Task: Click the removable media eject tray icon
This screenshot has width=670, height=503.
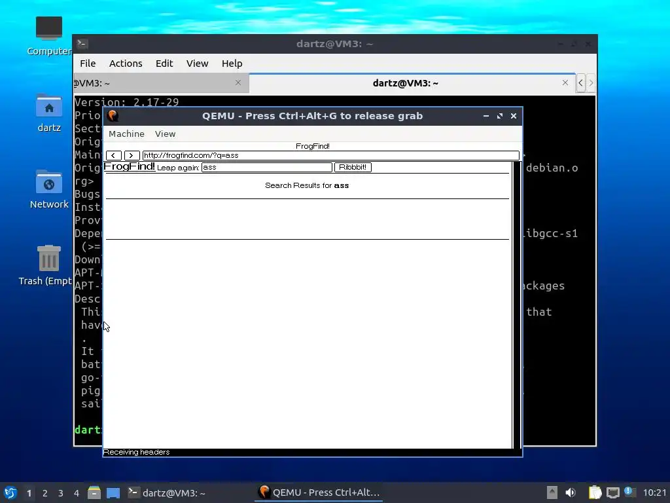Action: 552,493
